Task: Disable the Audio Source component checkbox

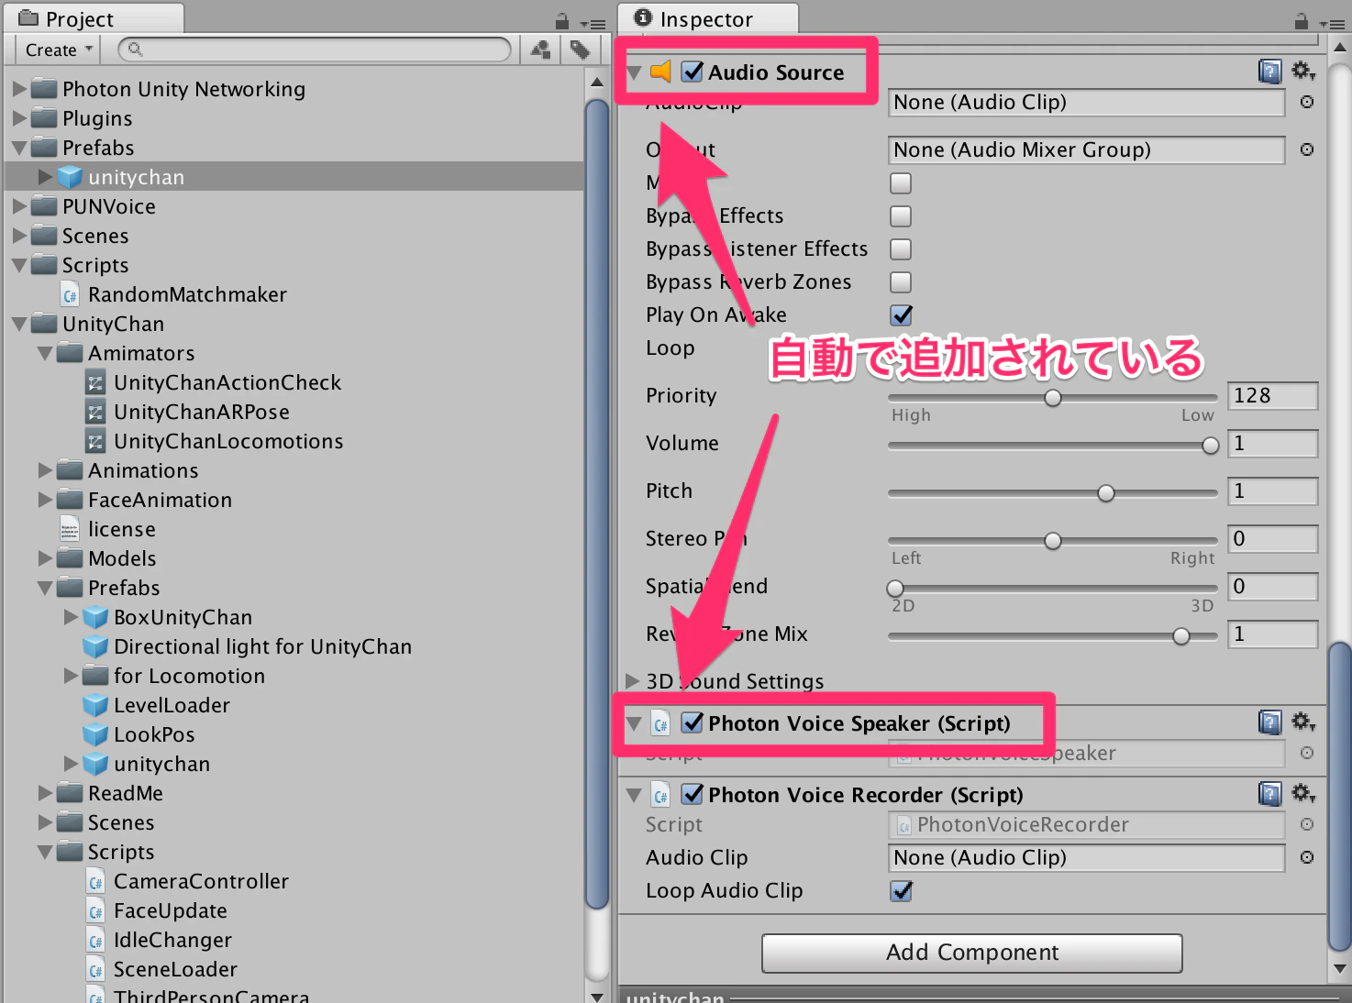Action: click(x=693, y=72)
